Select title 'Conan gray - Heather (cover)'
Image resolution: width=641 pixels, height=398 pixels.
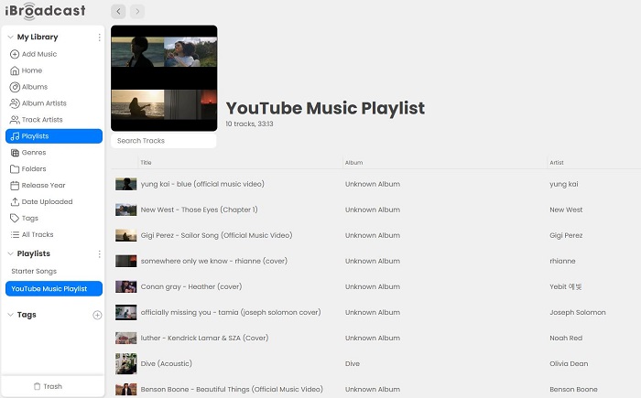(x=191, y=287)
